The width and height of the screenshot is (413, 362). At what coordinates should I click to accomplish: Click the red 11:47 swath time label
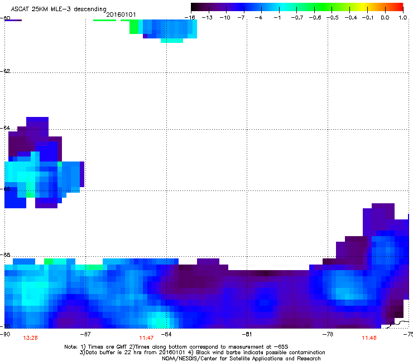click(x=146, y=338)
